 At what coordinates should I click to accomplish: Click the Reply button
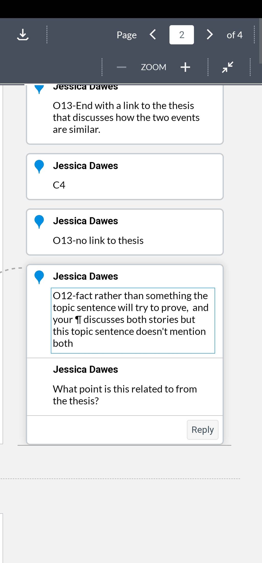point(203,430)
